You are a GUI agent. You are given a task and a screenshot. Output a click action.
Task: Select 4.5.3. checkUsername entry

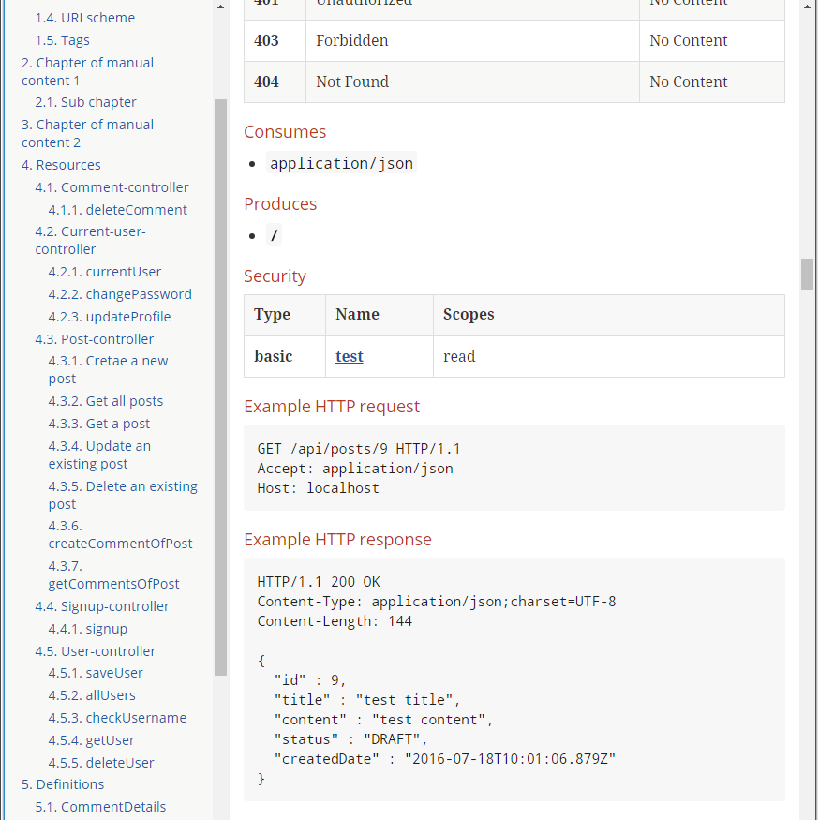tap(117, 718)
